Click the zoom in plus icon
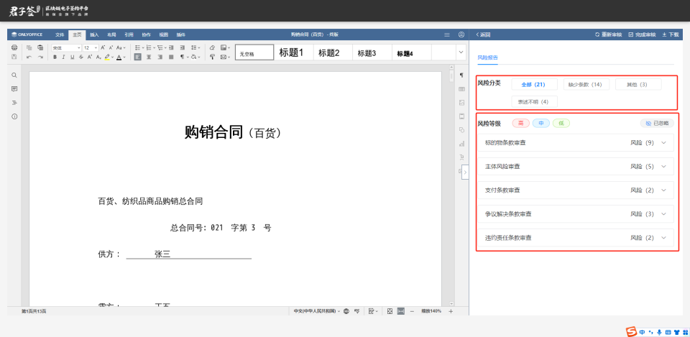Image resolution: width=690 pixels, height=337 pixels. tap(451, 311)
